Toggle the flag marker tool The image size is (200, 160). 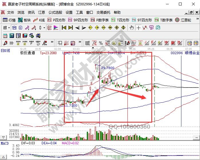click(x=56, y=28)
